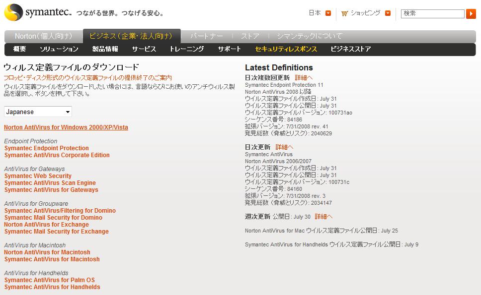The height and width of the screenshot is (295, 481).
Task: Click 詳細へ link beside 週次更新
Action: pos(323,217)
